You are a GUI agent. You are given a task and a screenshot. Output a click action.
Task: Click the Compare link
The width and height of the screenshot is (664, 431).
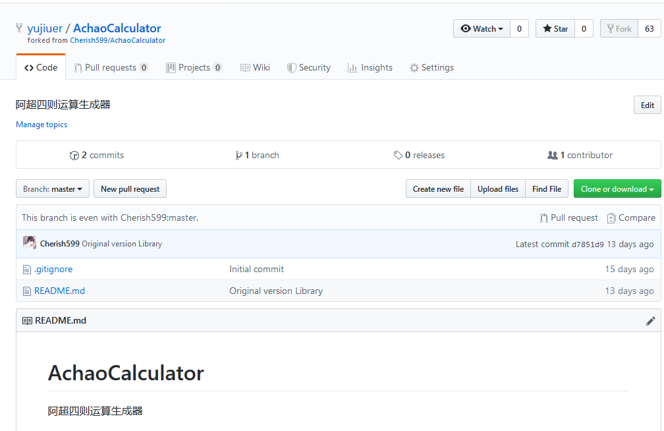(x=631, y=218)
